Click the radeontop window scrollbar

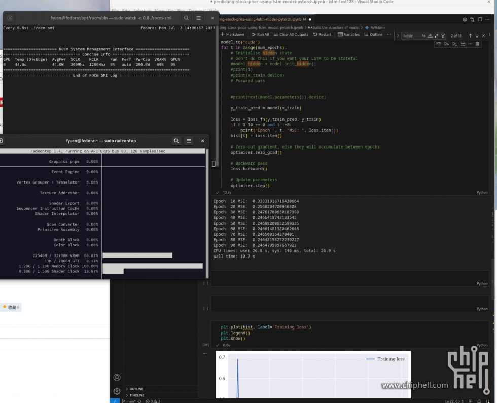(x=207, y=214)
